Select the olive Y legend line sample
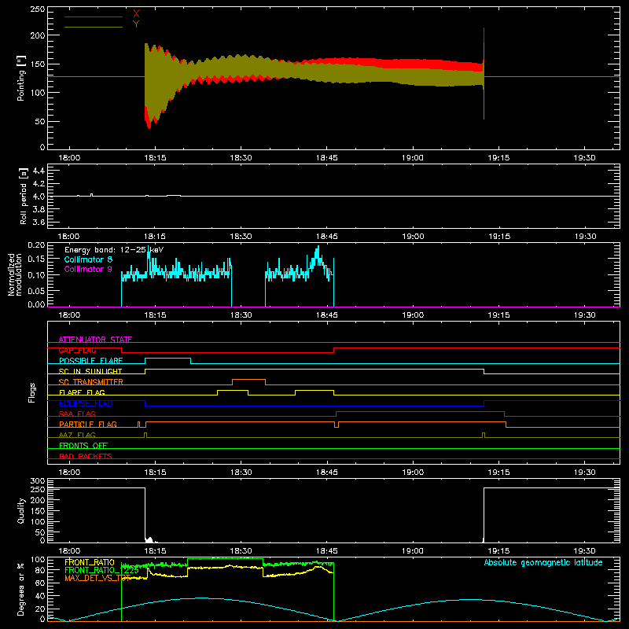This screenshot has width=629, height=629. [x=94, y=27]
